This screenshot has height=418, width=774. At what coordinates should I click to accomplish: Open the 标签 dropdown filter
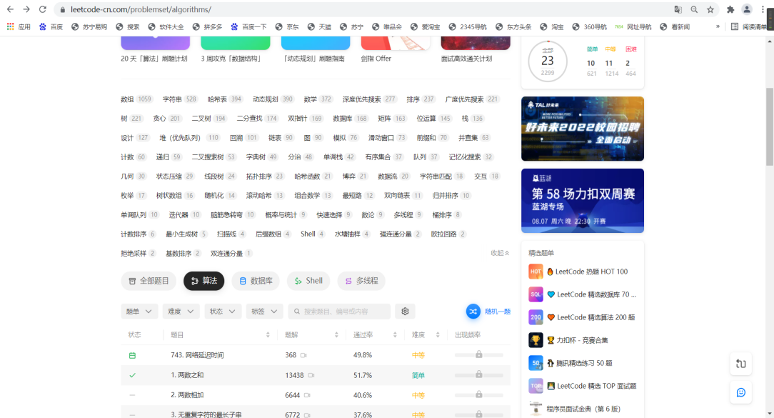point(265,312)
